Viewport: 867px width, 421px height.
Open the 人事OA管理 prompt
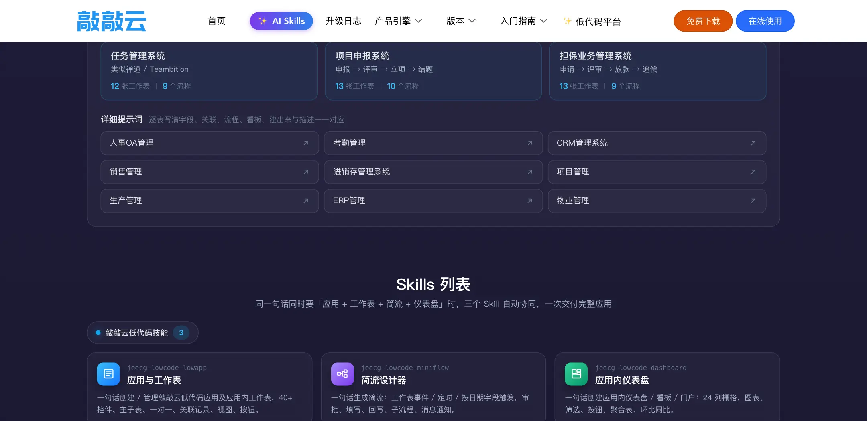coord(210,143)
